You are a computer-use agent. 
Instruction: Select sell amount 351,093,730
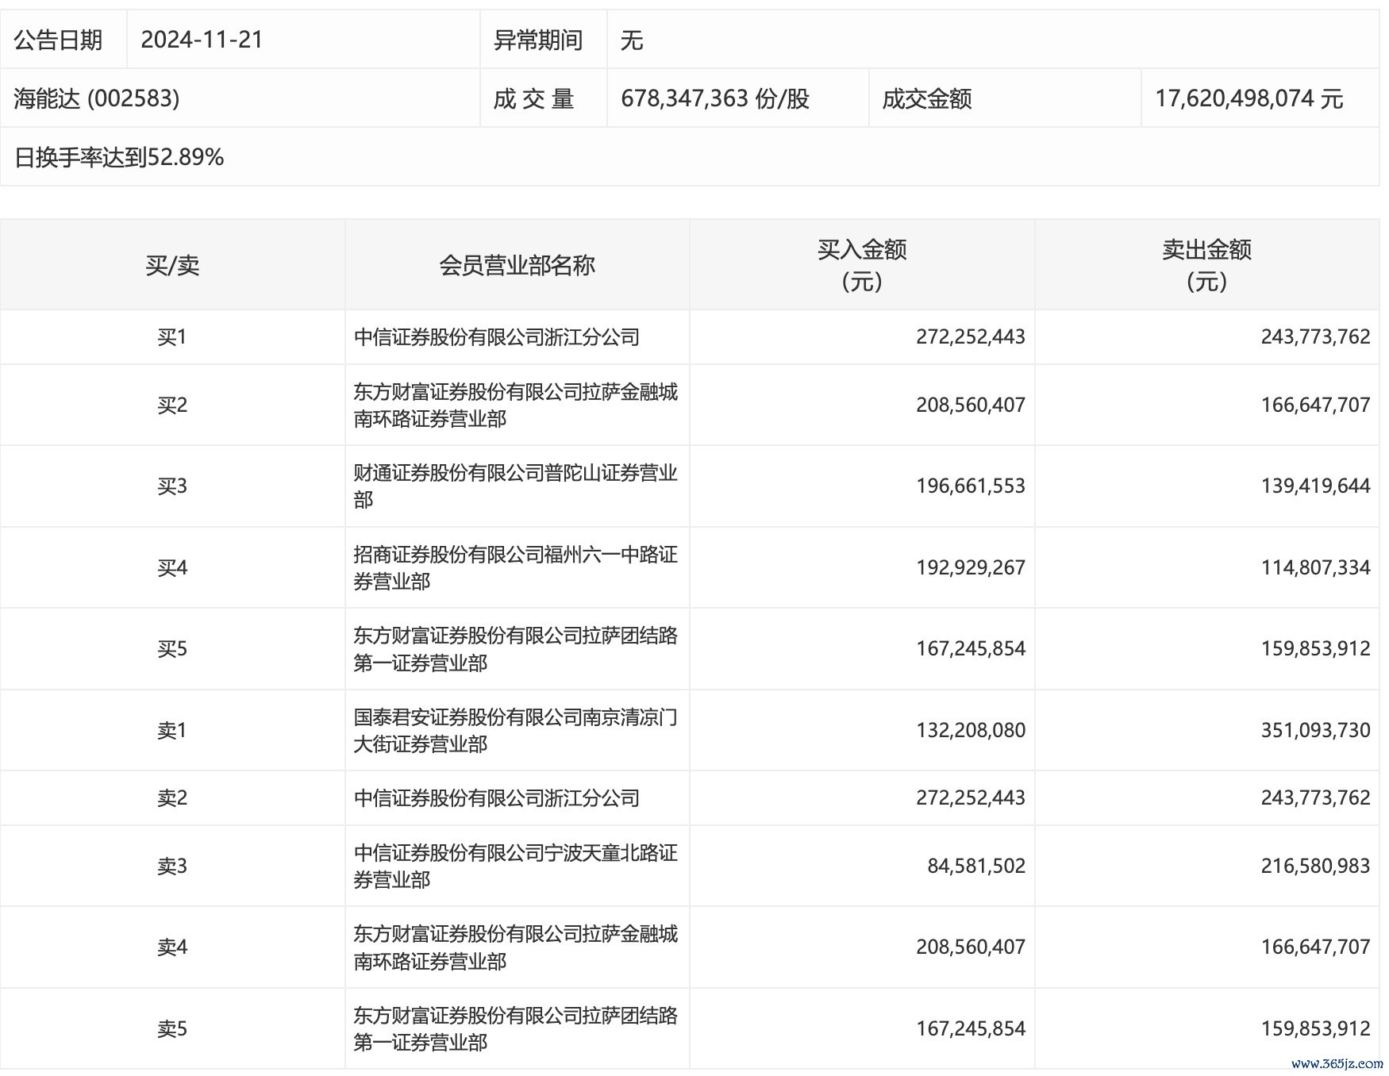pos(1316,730)
